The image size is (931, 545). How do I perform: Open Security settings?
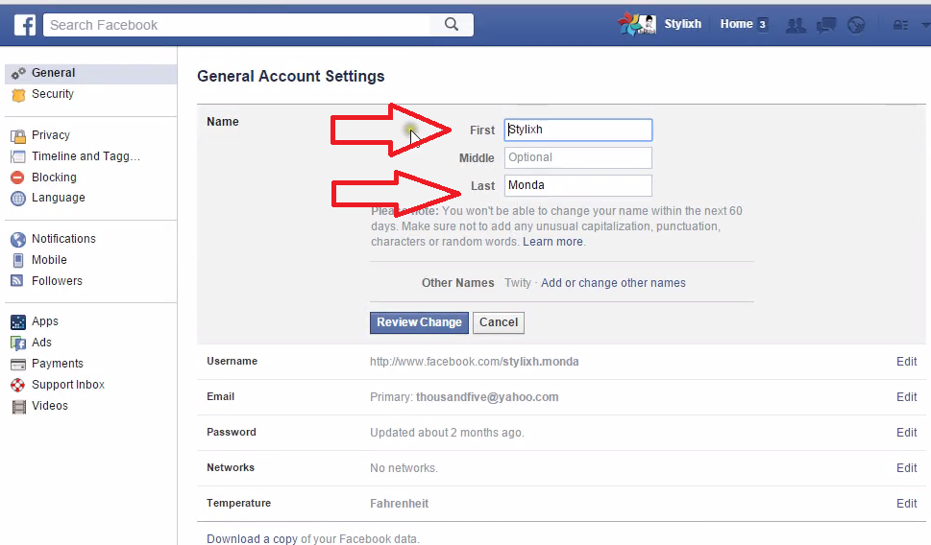[52, 94]
